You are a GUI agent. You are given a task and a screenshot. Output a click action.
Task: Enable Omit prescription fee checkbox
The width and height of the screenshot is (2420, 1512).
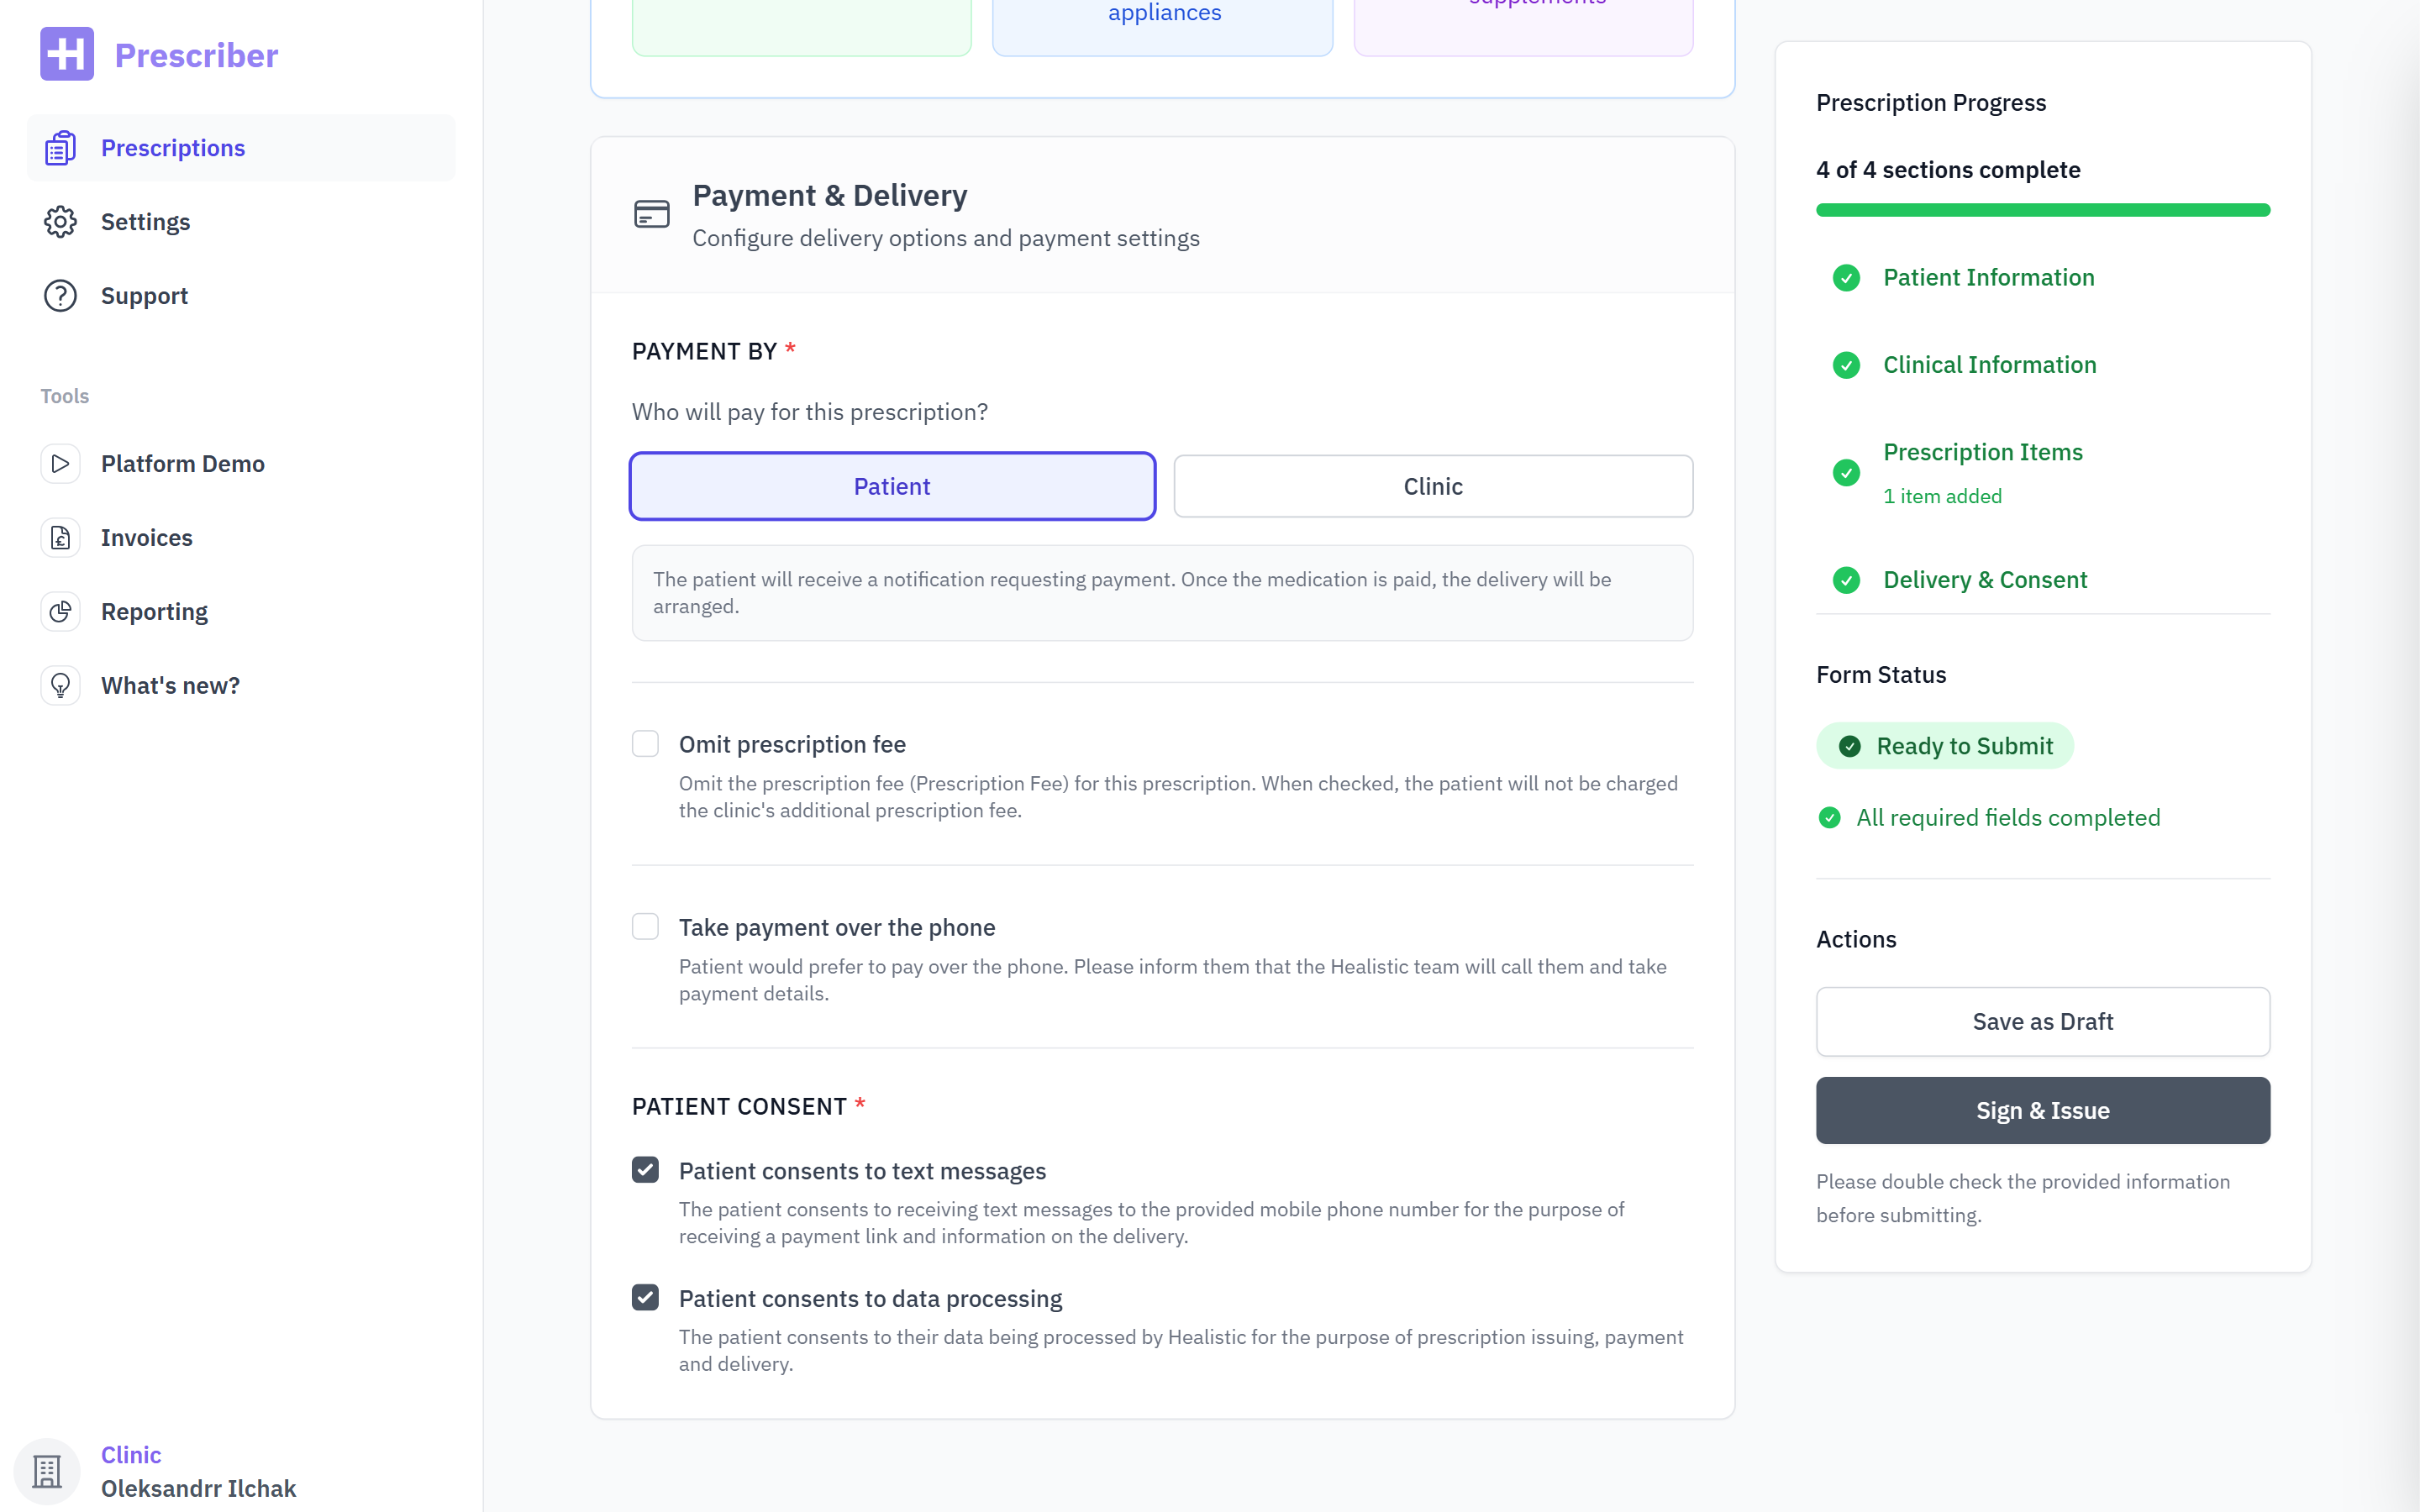pos(645,744)
